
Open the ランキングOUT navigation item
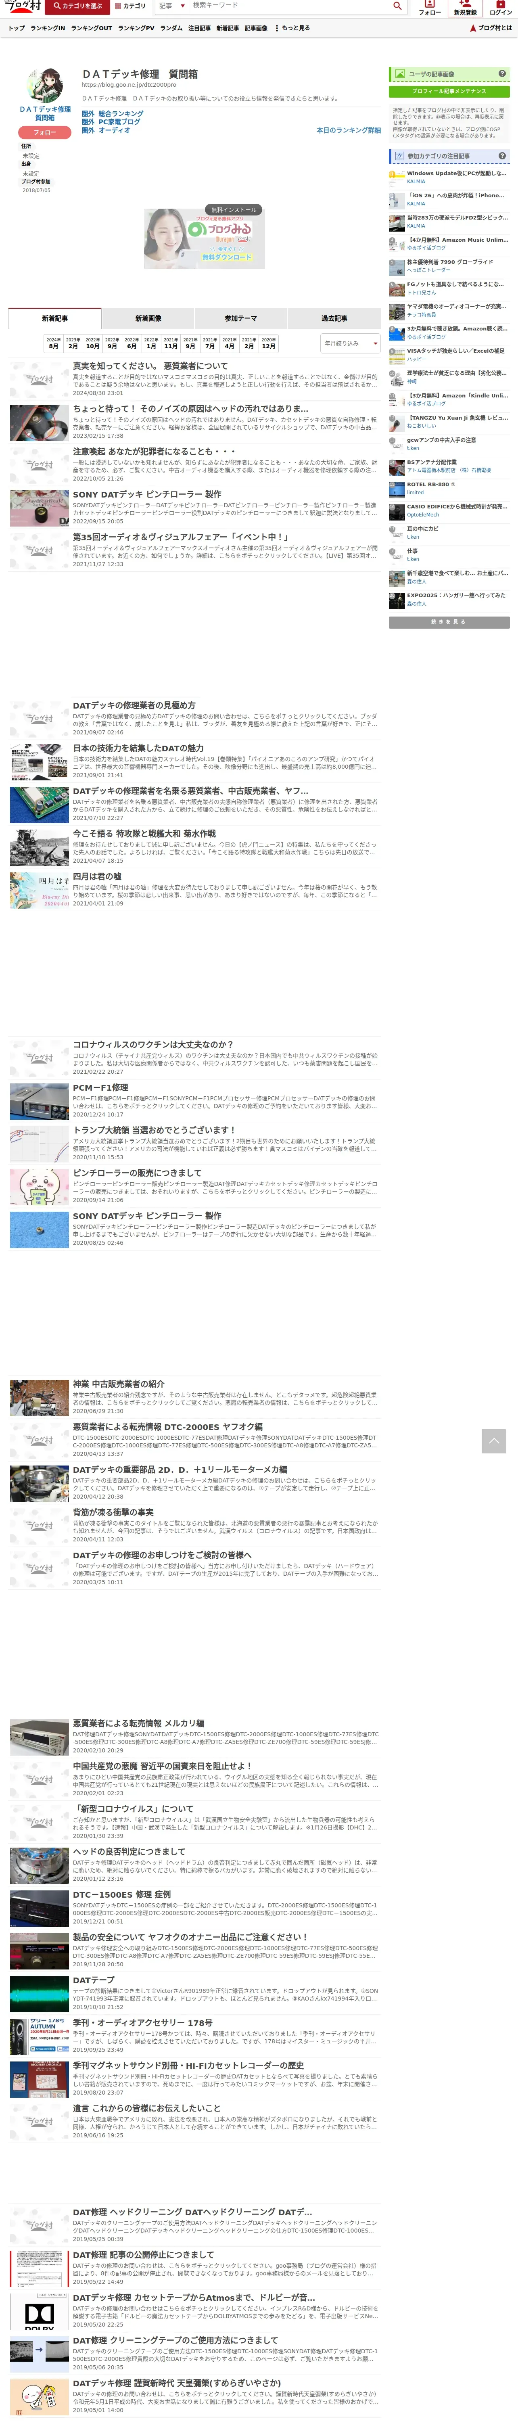(x=92, y=28)
